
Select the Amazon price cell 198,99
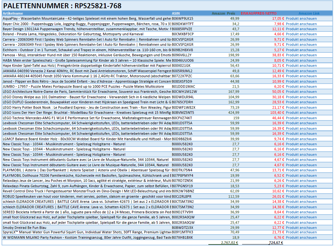tap(234, 55)
